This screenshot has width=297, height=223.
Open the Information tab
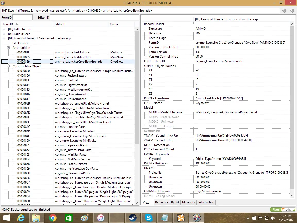(x=206, y=202)
